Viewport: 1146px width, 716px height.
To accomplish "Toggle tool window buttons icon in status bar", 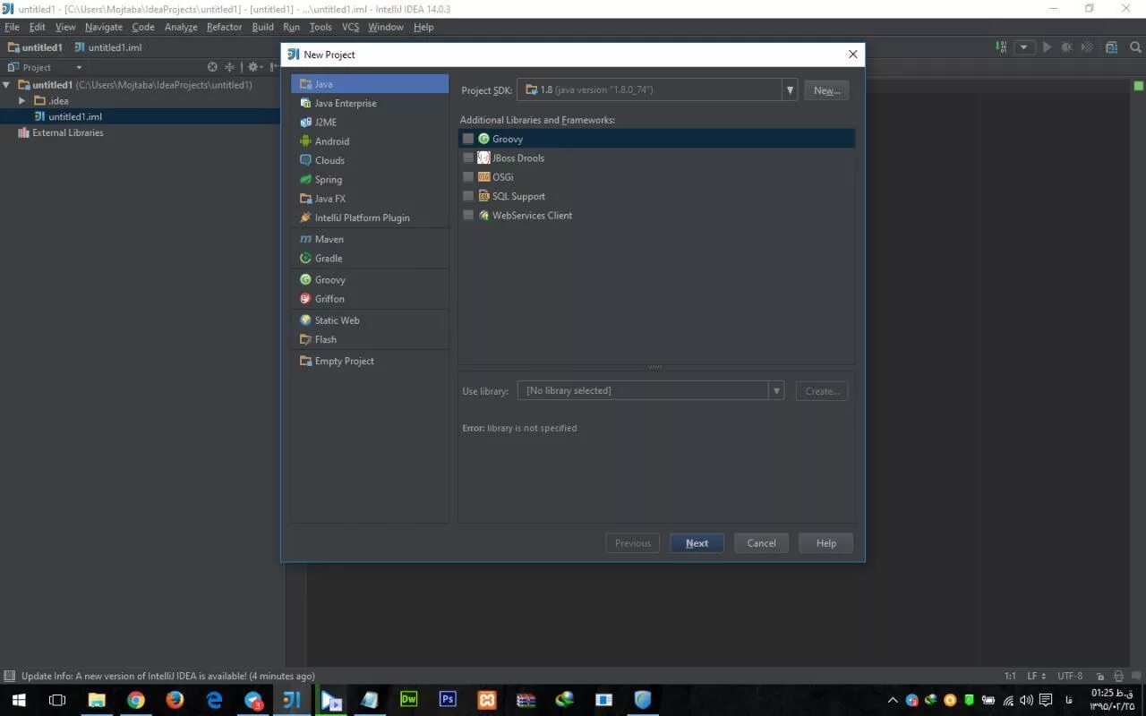I will pos(10,677).
